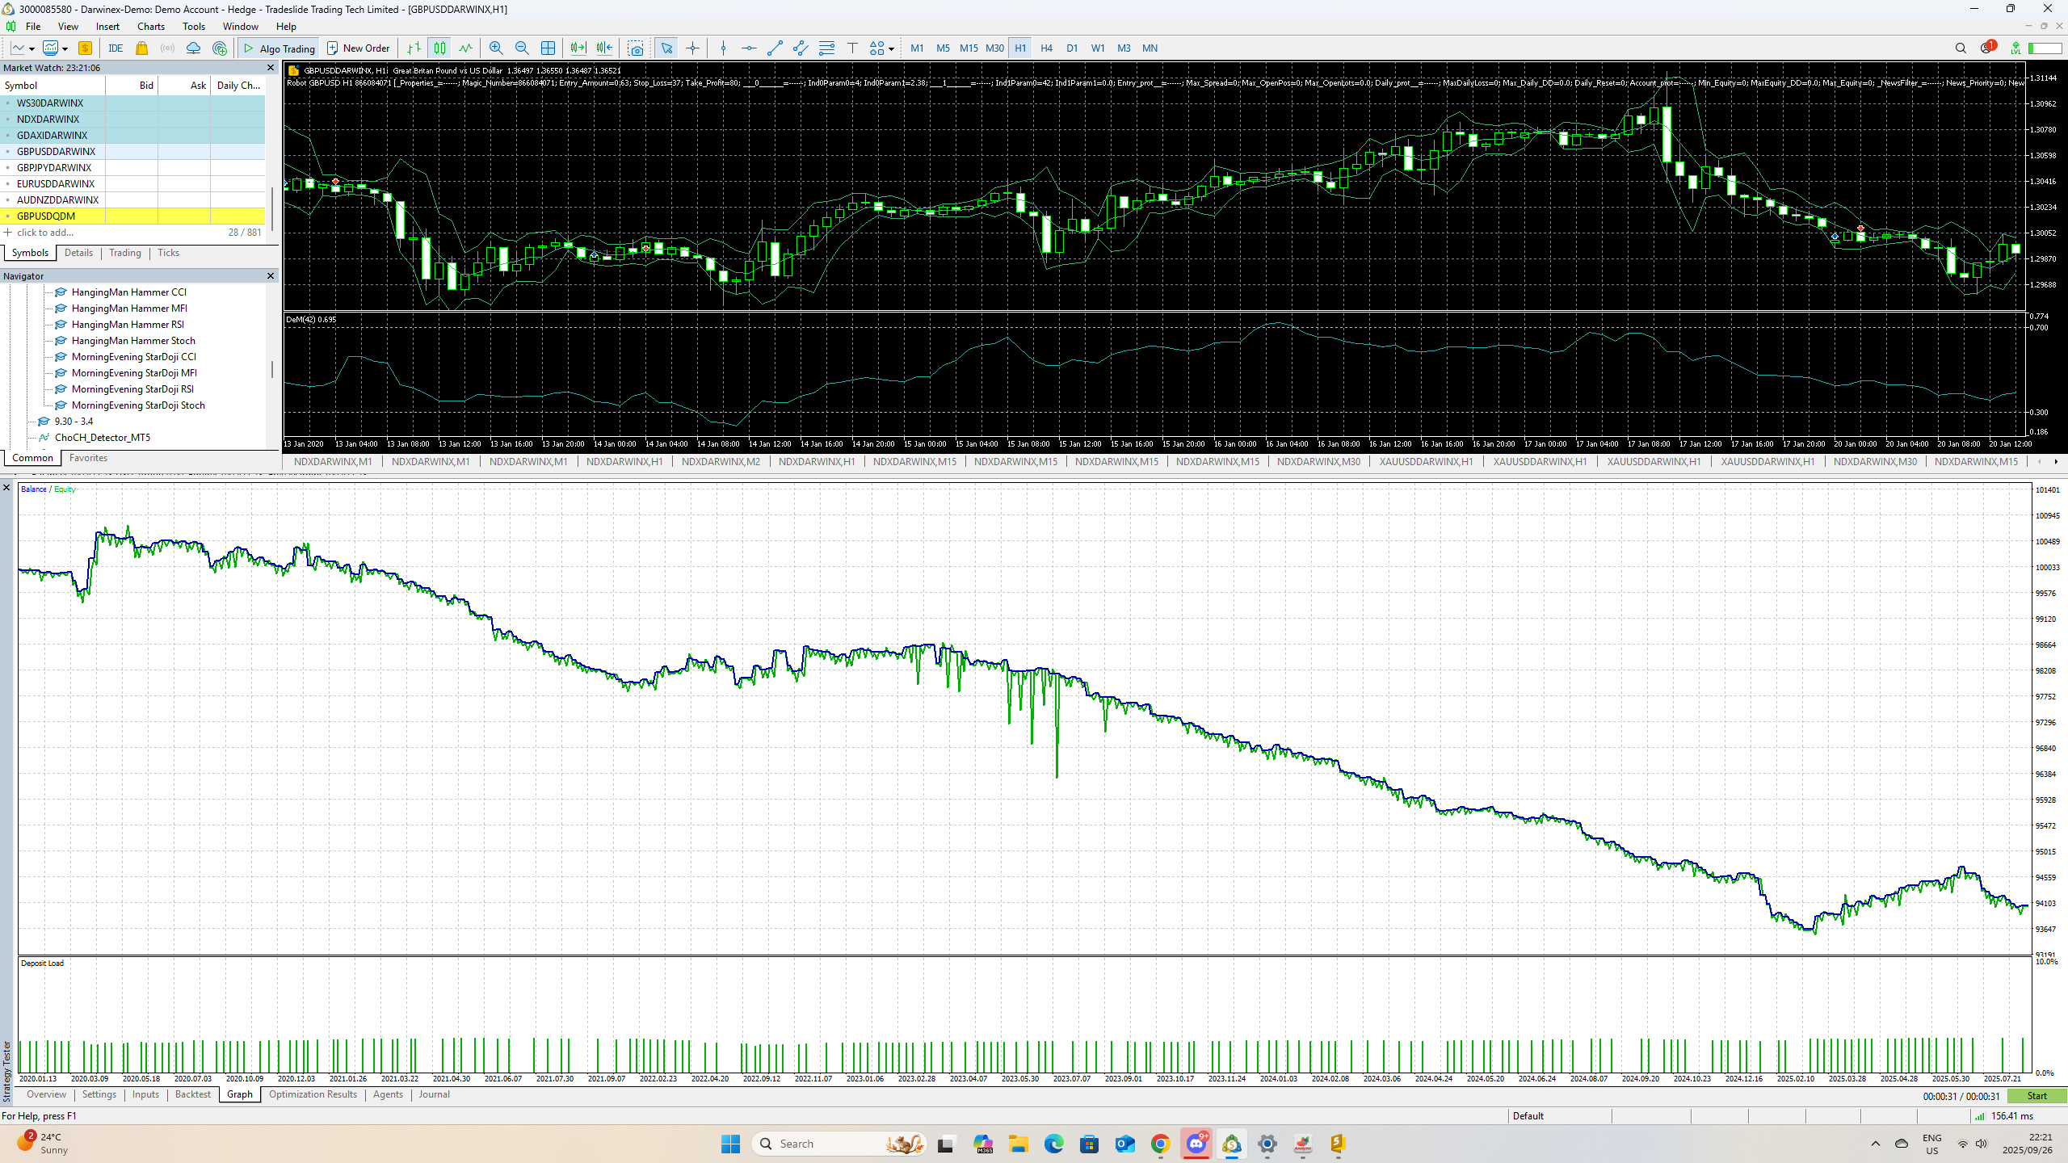2068x1163 pixels.
Task: Open MetaEditor with the IDE icon
Action: click(116, 48)
